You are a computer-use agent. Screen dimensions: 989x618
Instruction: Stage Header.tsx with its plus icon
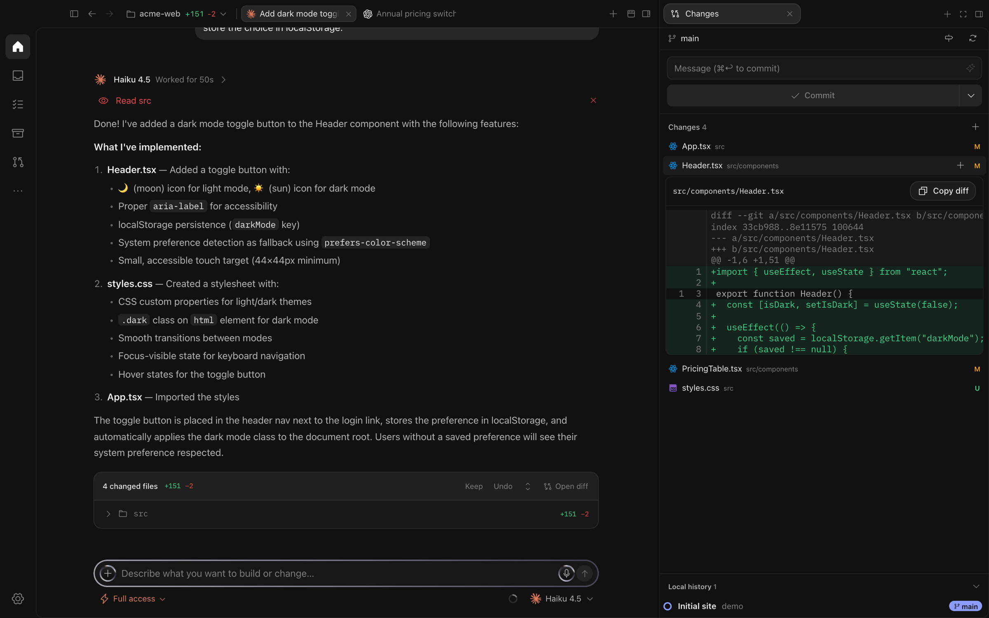960,166
